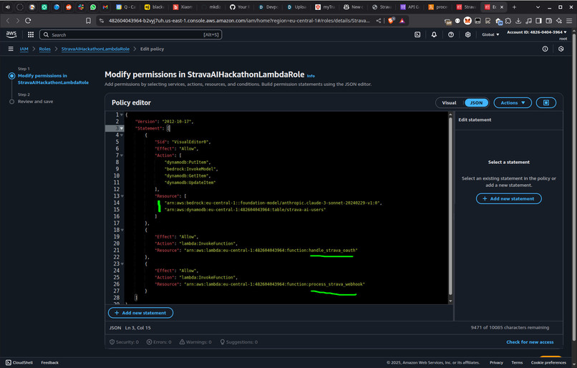577x368 pixels.
Task: Focus the AWS search field
Action: tap(130, 34)
